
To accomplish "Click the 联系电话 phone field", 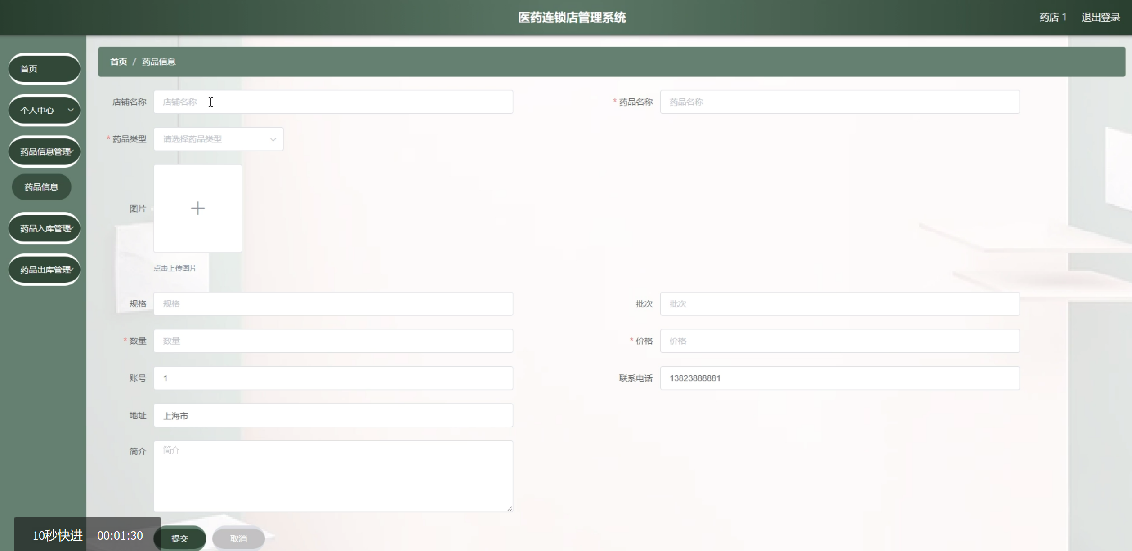I will tap(839, 378).
